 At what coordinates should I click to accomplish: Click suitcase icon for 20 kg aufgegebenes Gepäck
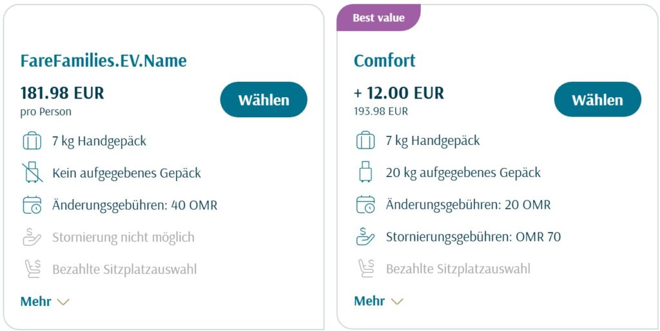365,172
